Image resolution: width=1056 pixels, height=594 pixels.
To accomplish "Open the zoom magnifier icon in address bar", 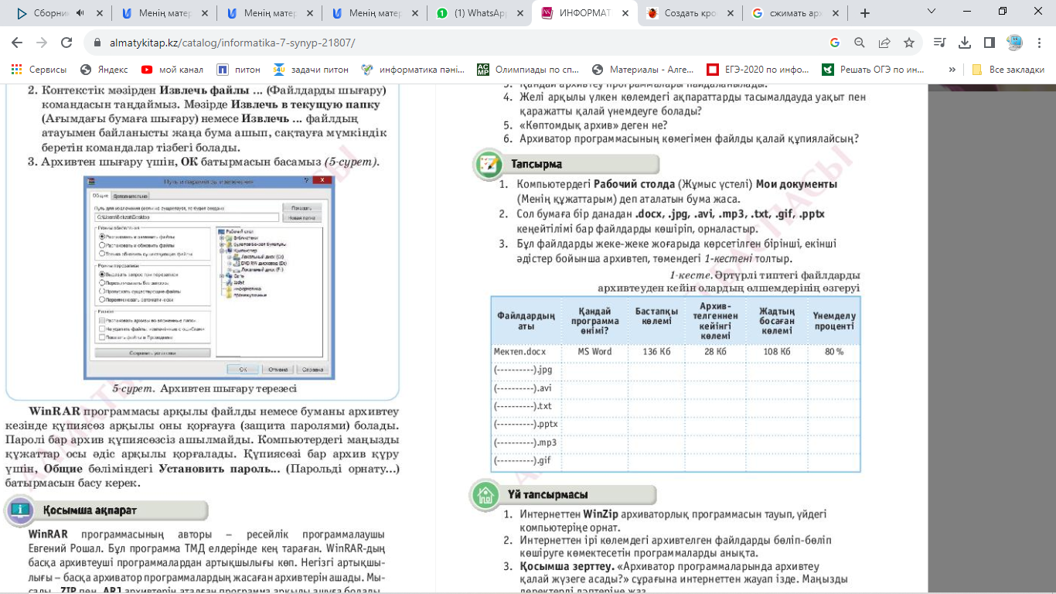I will click(860, 43).
